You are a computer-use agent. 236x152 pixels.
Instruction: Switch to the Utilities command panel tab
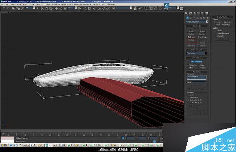tap(207, 13)
